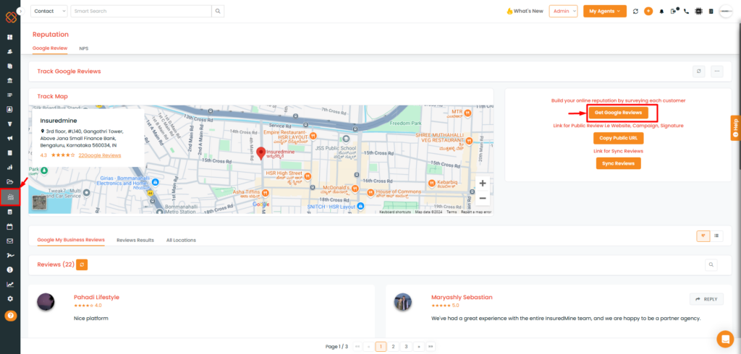Click the red Insuredmine map pin
The image size is (741, 354).
point(261,153)
